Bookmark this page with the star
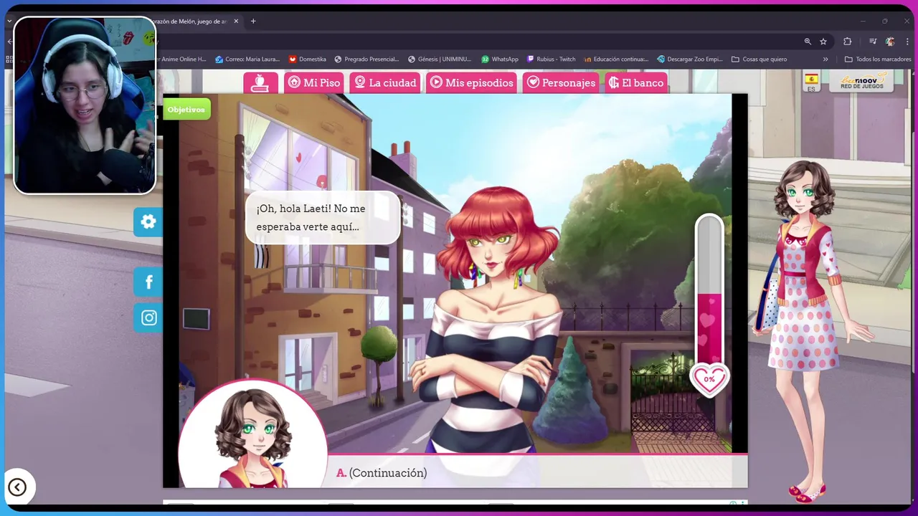The width and height of the screenshot is (918, 516). (x=823, y=42)
